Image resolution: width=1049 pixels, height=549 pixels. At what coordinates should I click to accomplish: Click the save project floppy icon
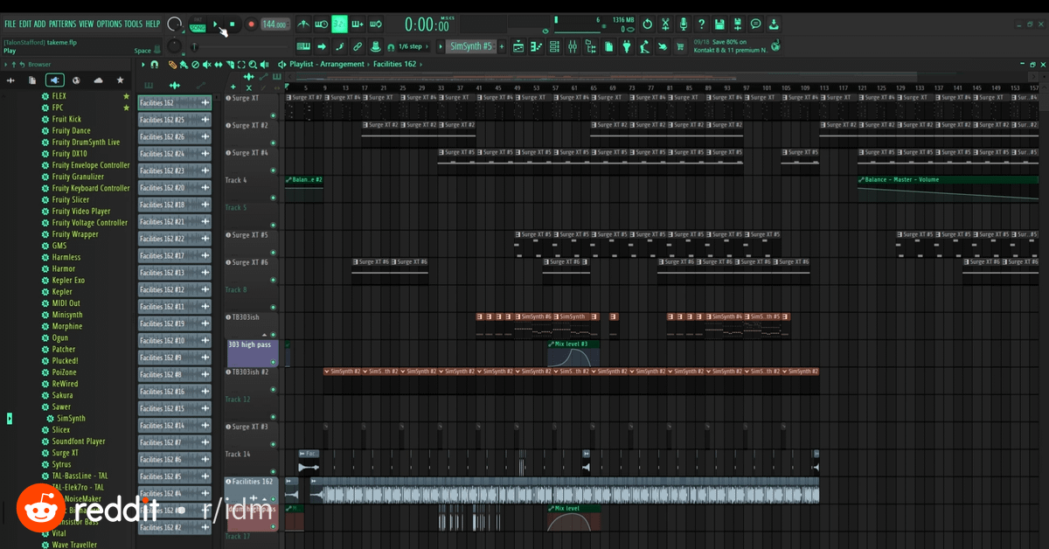pos(719,24)
